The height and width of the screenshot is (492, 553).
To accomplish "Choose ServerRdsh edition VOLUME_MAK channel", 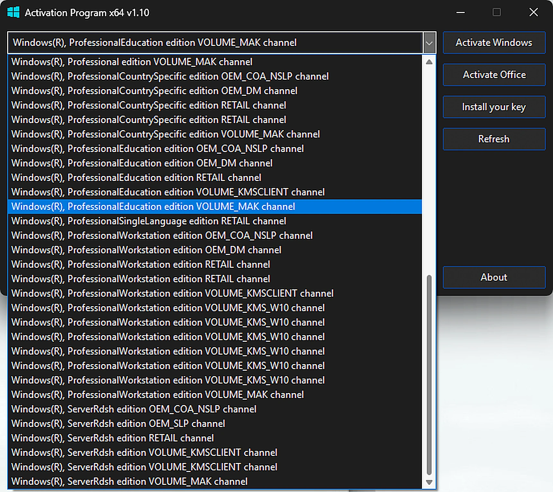I will [x=214, y=481].
